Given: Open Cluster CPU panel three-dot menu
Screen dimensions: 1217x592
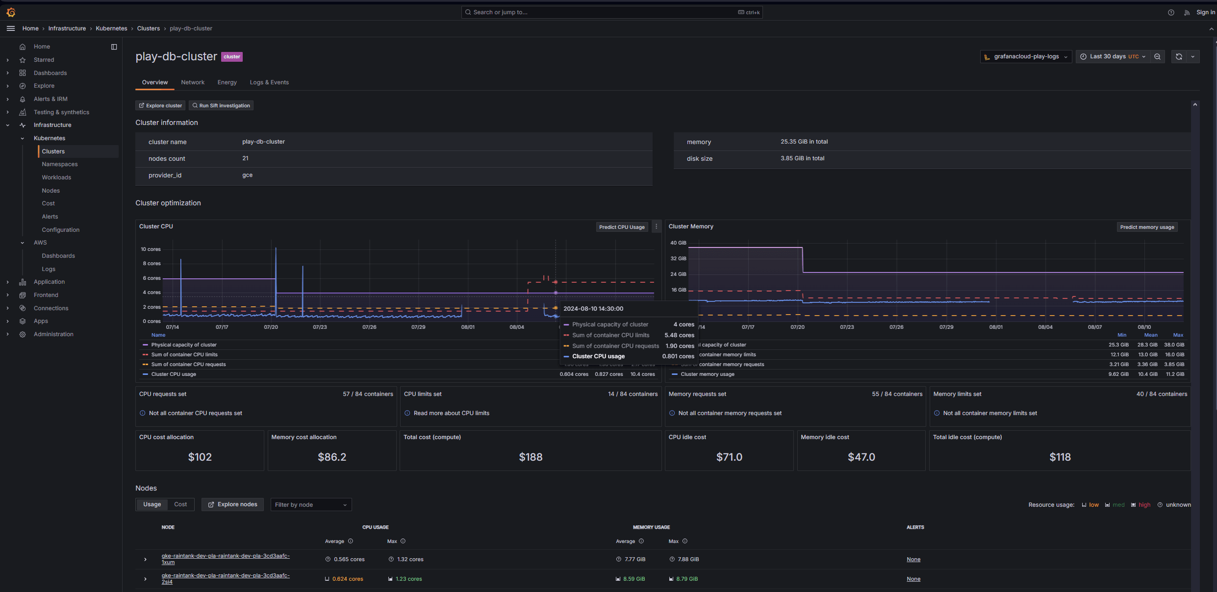Looking at the screenshot, I should [x=656, y=227].
